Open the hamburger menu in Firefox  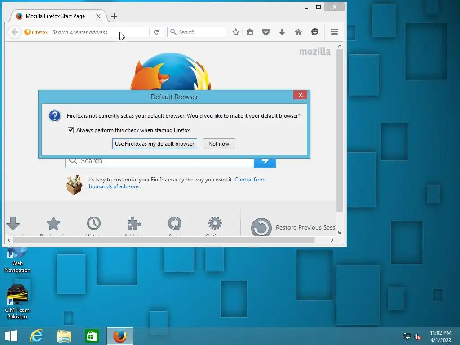pyautogui.click(x=334, y=32)
